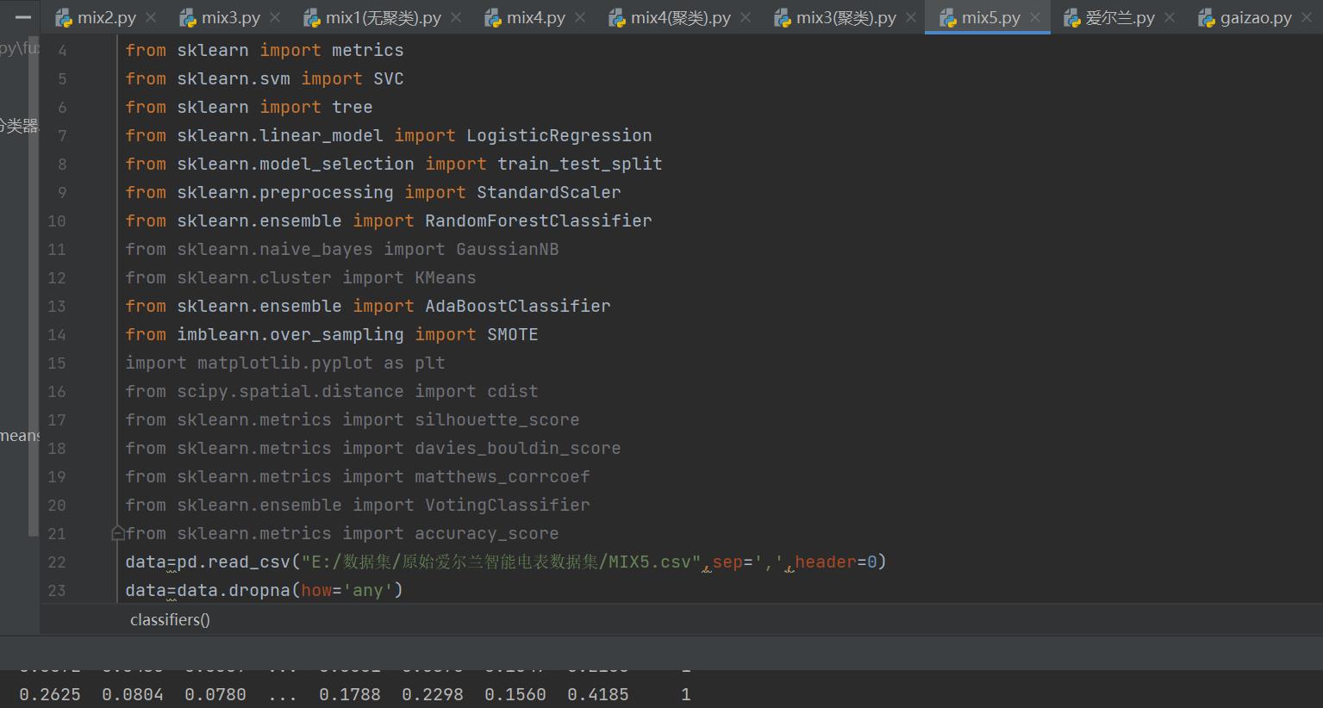The image size is (1323, 708).
Task: Close the mix4.py tab
Action: click(580, 17)
